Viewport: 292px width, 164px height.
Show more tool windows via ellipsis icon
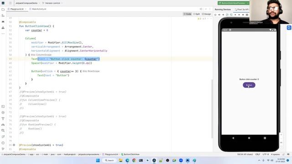pyautogui.click(x=3, y=34)
